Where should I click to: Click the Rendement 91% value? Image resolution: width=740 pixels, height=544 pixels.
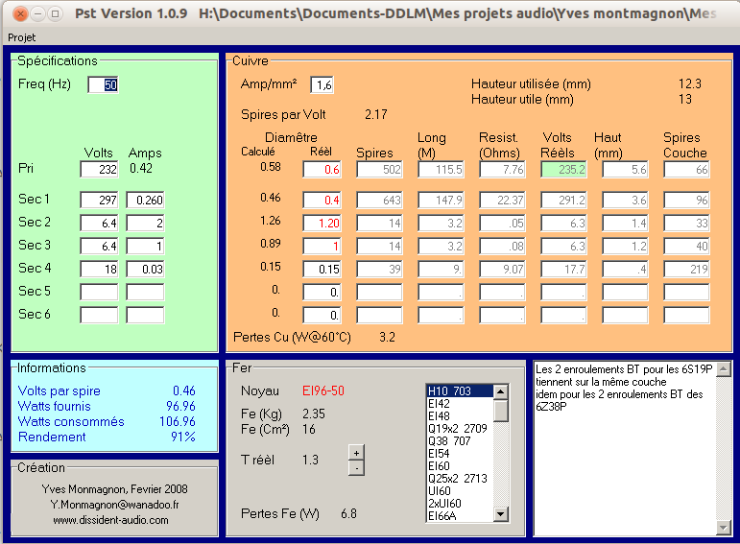pyautogui.click(x=182, y=437)
